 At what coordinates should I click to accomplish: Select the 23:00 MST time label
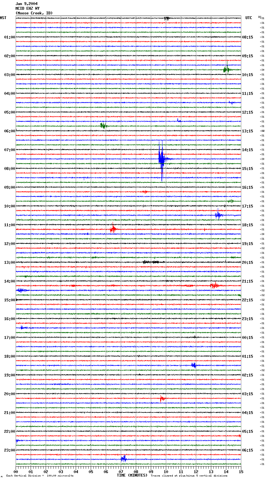point(10,450)
